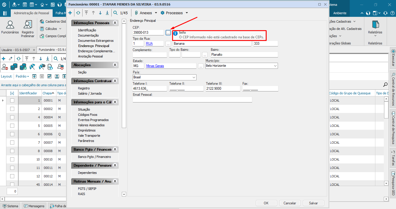Check the checkbox for row 00002
396x209 pixels.
pyautogui.click(x=12, y=109)
